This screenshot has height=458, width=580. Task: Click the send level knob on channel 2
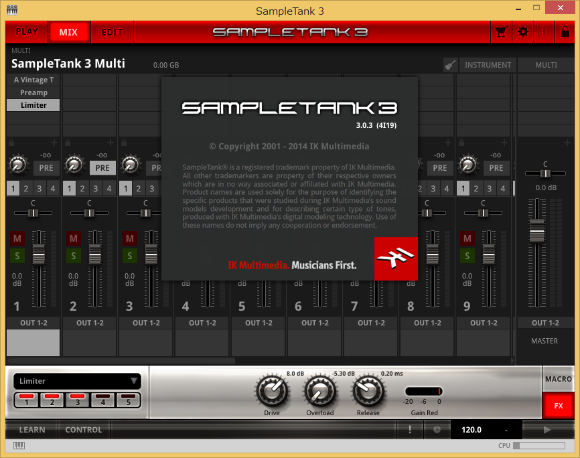pos(74,165)
